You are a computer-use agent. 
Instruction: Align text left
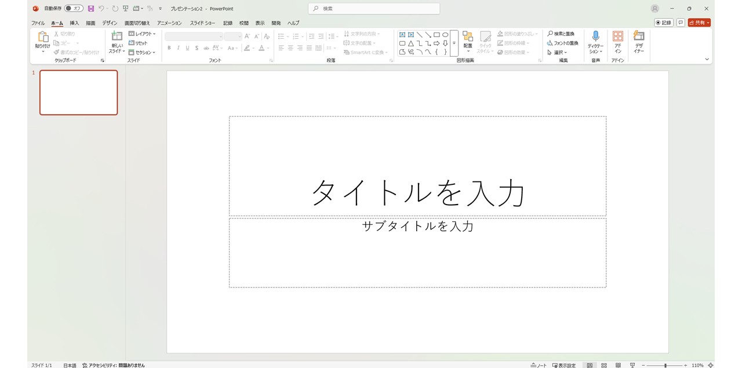tap(281, 48)
